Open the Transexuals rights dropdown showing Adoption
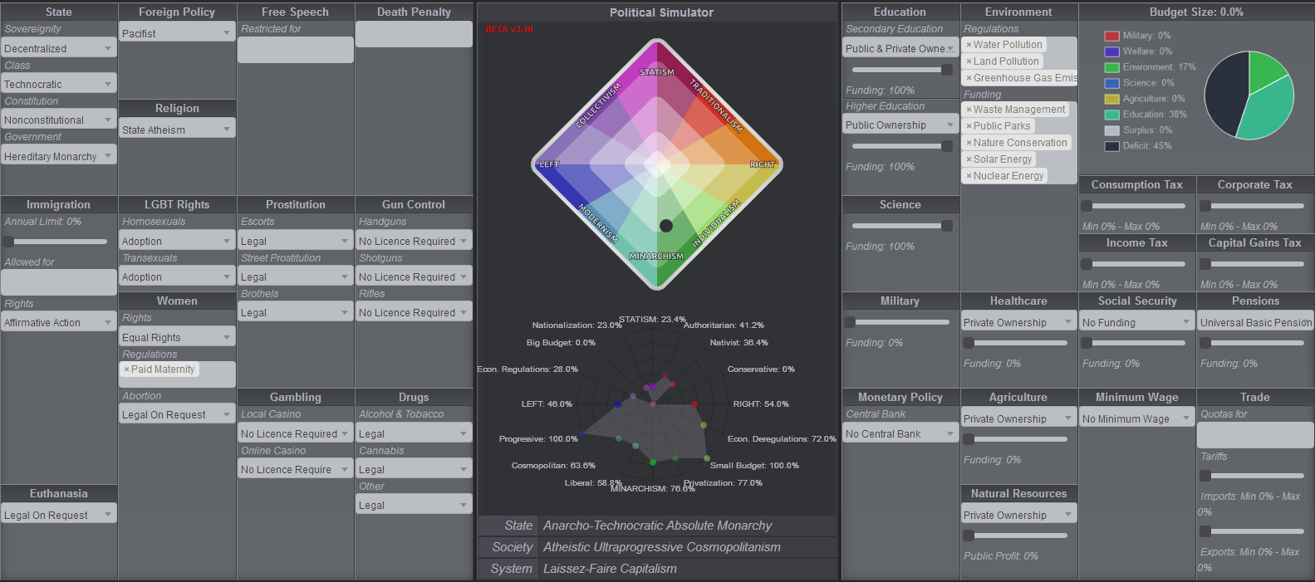The width and height of the screenshot is (1315, 582). click(177, 276)
